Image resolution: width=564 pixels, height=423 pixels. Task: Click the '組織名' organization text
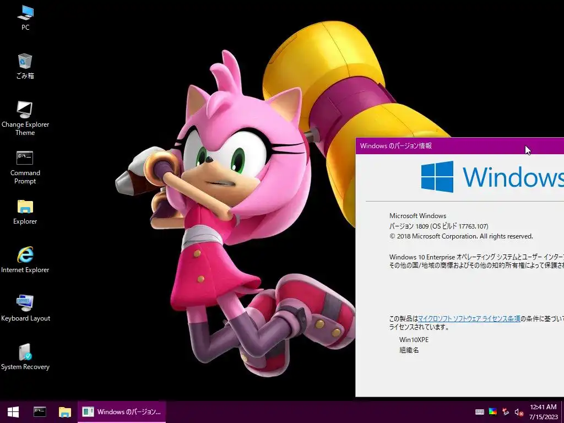click(x=409, y=350)
